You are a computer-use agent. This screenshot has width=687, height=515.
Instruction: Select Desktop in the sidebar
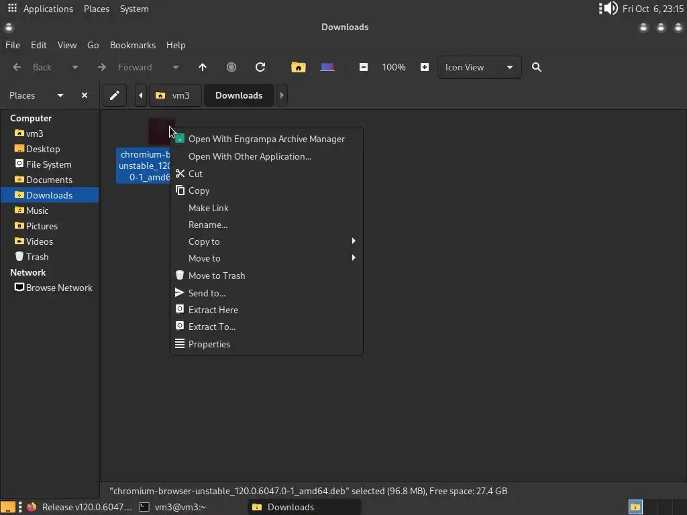[50, 149]
